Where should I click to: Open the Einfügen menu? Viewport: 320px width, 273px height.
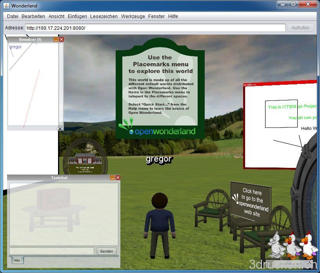click(77, 16)
